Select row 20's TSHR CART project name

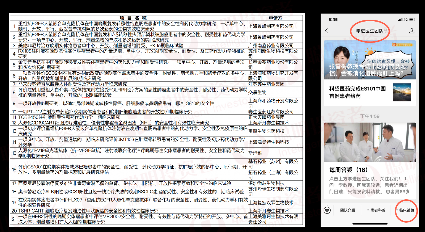pos(133,211)
